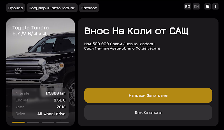224x130 pixels.
Task: Open the Facebook social icon
Action: (215, 6)
